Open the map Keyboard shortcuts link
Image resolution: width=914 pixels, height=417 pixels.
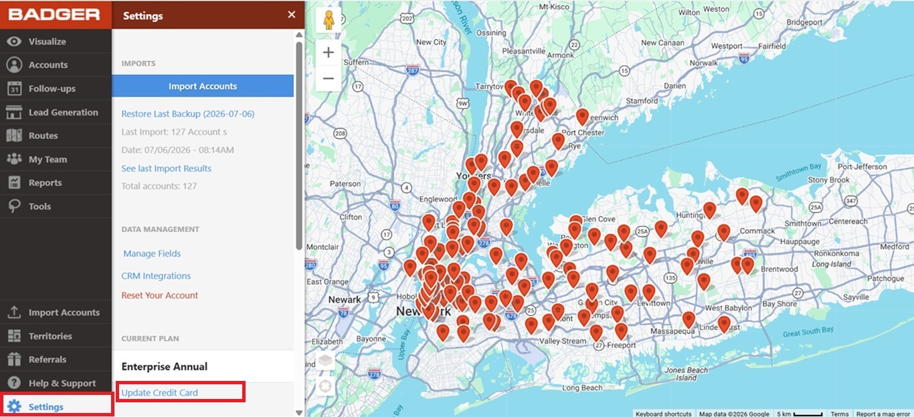(x=664, y=414)
